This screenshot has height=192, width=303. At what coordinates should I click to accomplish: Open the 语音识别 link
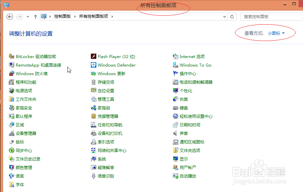pos(106,176)
